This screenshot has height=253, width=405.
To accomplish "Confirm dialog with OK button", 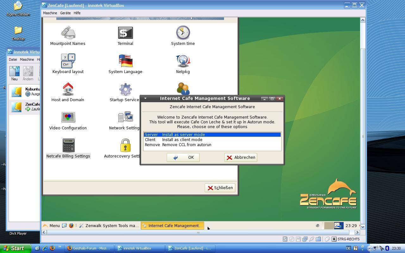I will pyautogui.click(x=183, y=157).
